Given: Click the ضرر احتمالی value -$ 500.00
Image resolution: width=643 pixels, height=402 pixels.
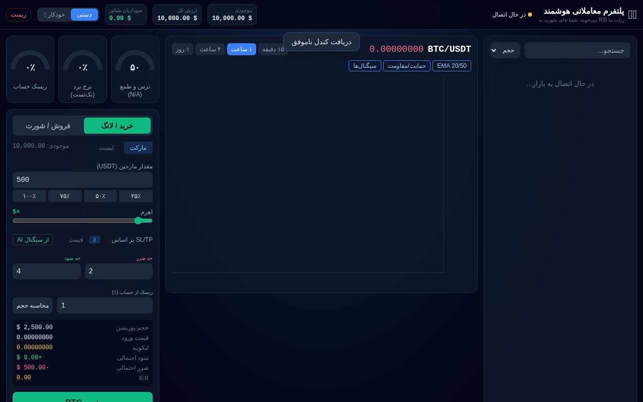Looking at the screenshot, I should point(33,368).
